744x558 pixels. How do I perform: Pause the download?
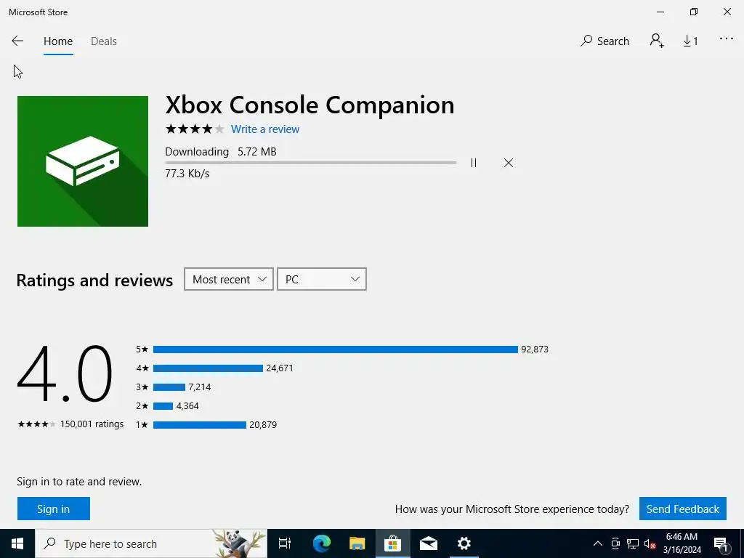[x=474, y=163]
